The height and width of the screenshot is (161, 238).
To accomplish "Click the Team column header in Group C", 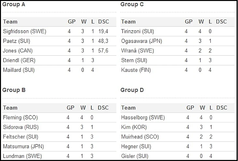I will click(128, 22).
